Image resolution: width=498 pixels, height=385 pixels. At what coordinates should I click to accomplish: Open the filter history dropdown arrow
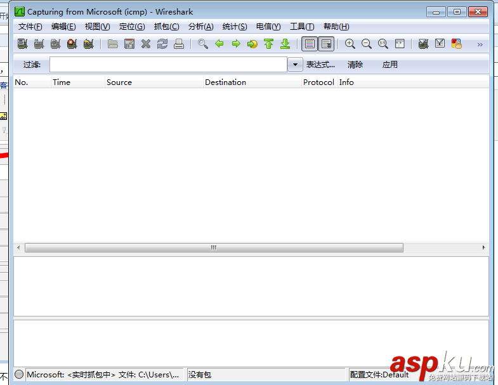click(x=295, y=65)
